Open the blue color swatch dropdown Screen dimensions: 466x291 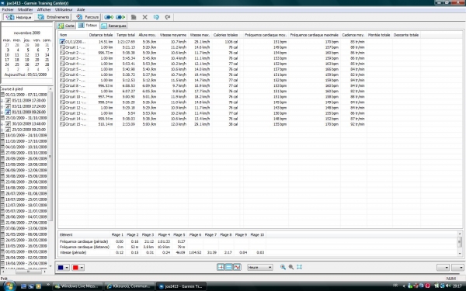64,267
